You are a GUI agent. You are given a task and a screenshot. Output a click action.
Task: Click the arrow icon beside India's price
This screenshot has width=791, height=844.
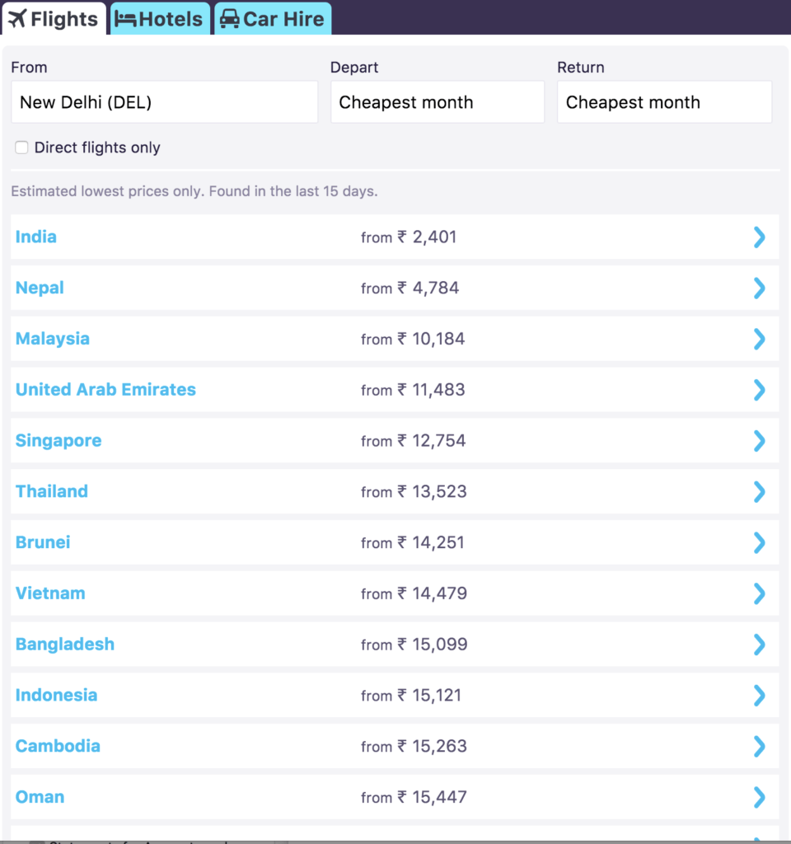click(759, 237)
